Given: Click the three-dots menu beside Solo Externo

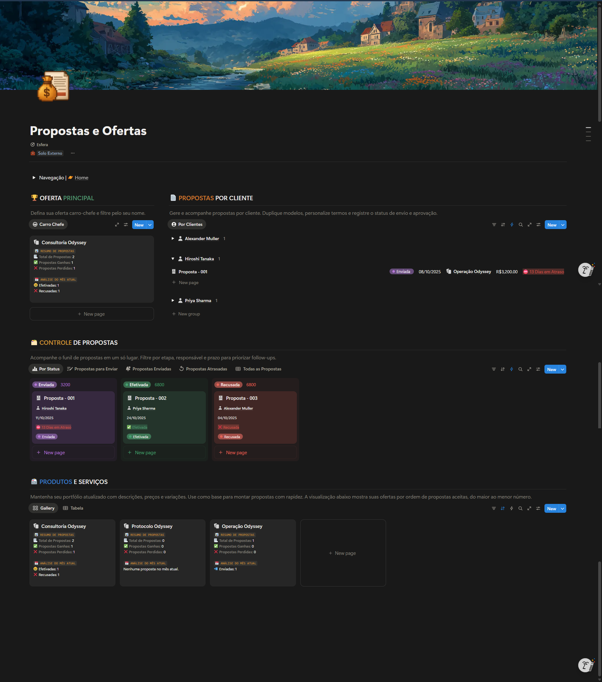Looking at the screenshot, I should tap(73, 153).
